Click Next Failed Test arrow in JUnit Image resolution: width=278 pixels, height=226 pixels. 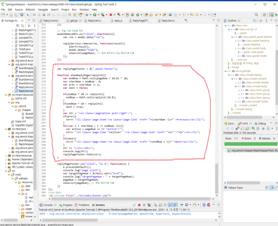(x=227, y=128)
